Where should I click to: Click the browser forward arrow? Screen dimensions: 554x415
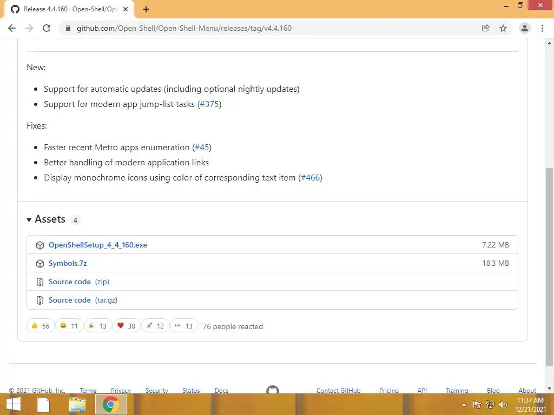[x=29, y=28]
